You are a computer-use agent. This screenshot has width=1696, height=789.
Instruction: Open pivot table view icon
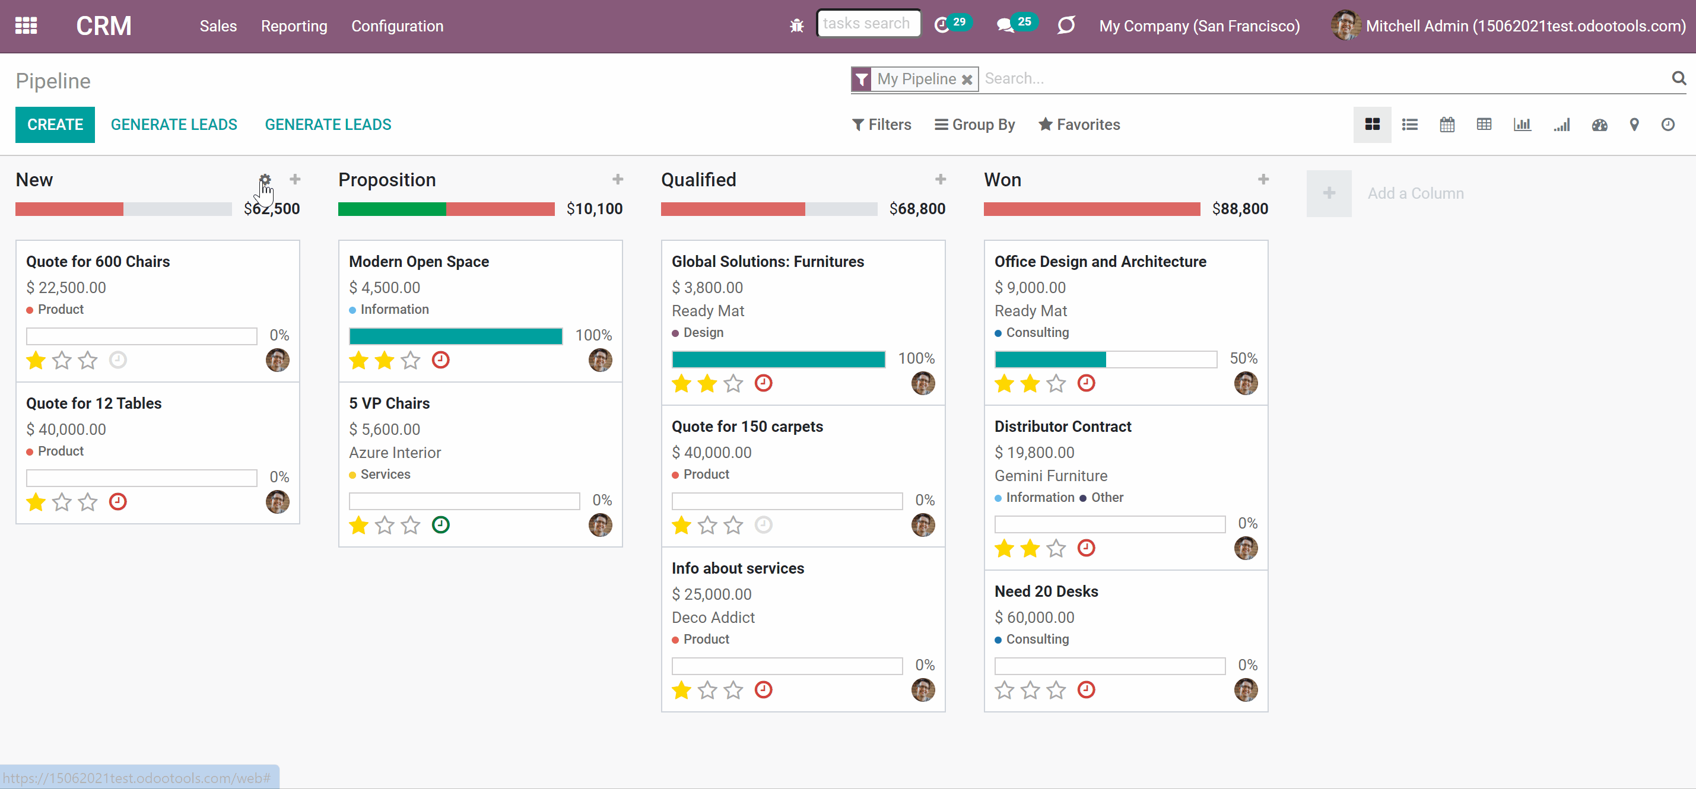coord(1484,125)
